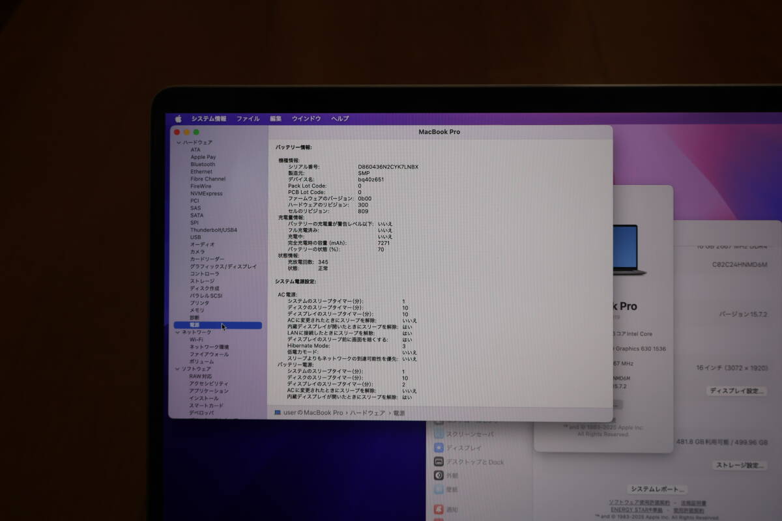782x521 pixels.
Task: Select グラフィックス/ディスプレイ in the sidebar
Action: click(224, 266)
